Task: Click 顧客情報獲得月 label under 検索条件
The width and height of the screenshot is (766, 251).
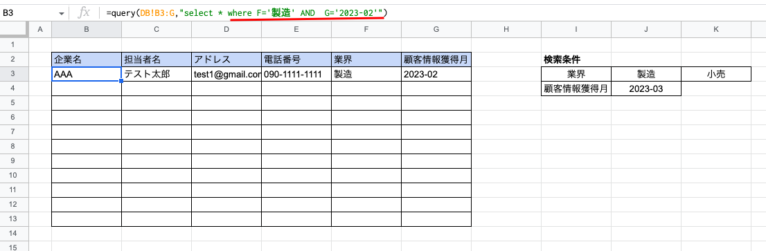Action: [576, 89]
